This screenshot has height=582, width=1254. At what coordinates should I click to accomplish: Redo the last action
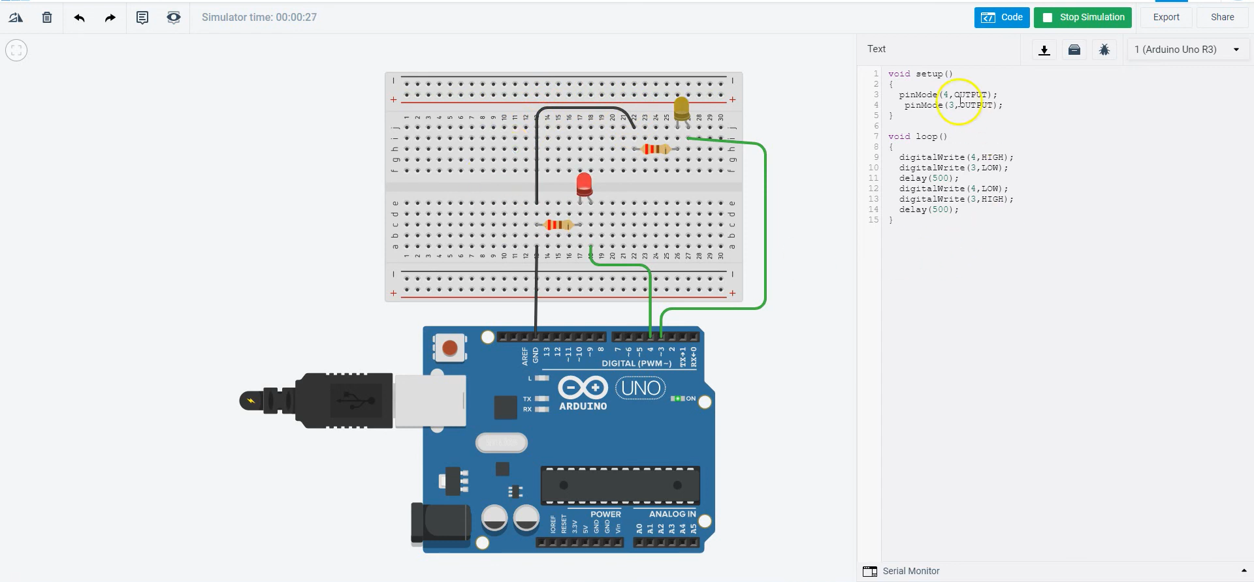pyautogui.click(x=110, y=18)
